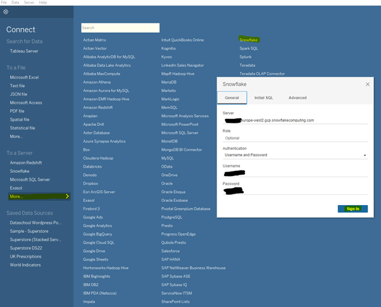Open the Data menu
Screen dimensions: 381x307
tap(15, 3)
